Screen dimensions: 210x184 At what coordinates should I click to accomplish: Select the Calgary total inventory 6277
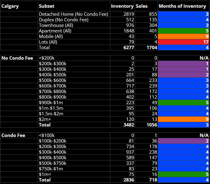pyautogui.click(x=122, y=48)
